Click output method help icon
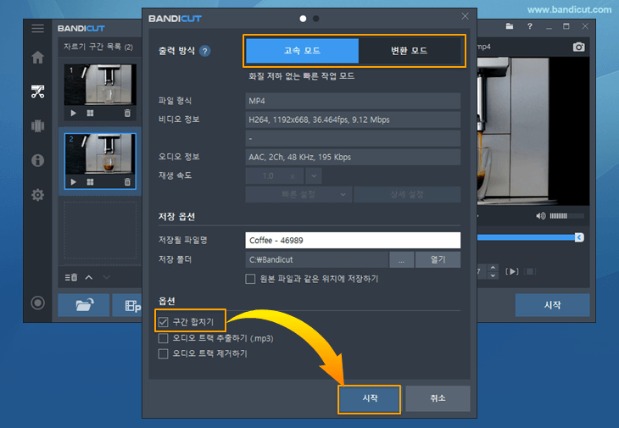The width and height of the screenshot is (619, 428). pos(204,51)
